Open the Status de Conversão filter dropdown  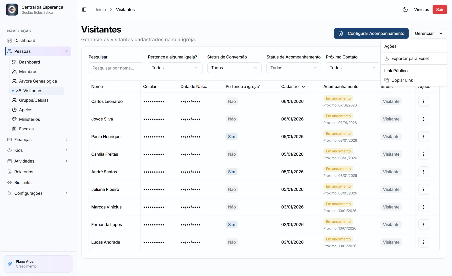click(234, 68)
